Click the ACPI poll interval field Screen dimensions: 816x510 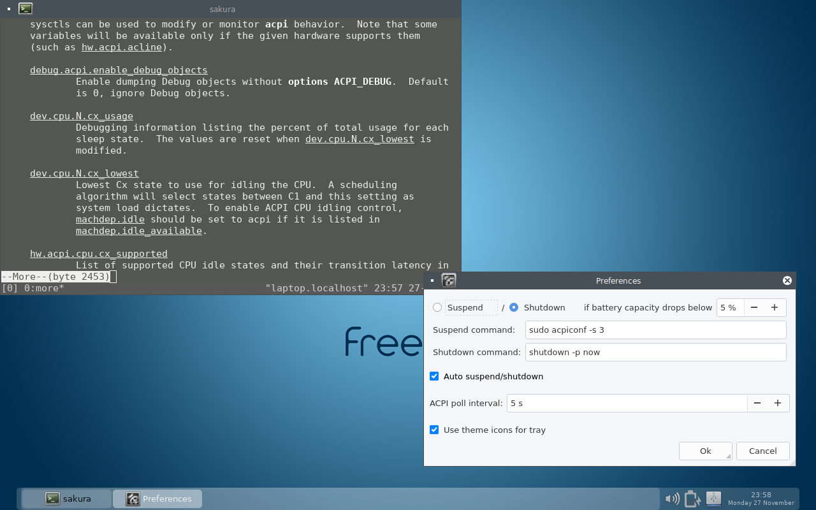click(627, 403)
